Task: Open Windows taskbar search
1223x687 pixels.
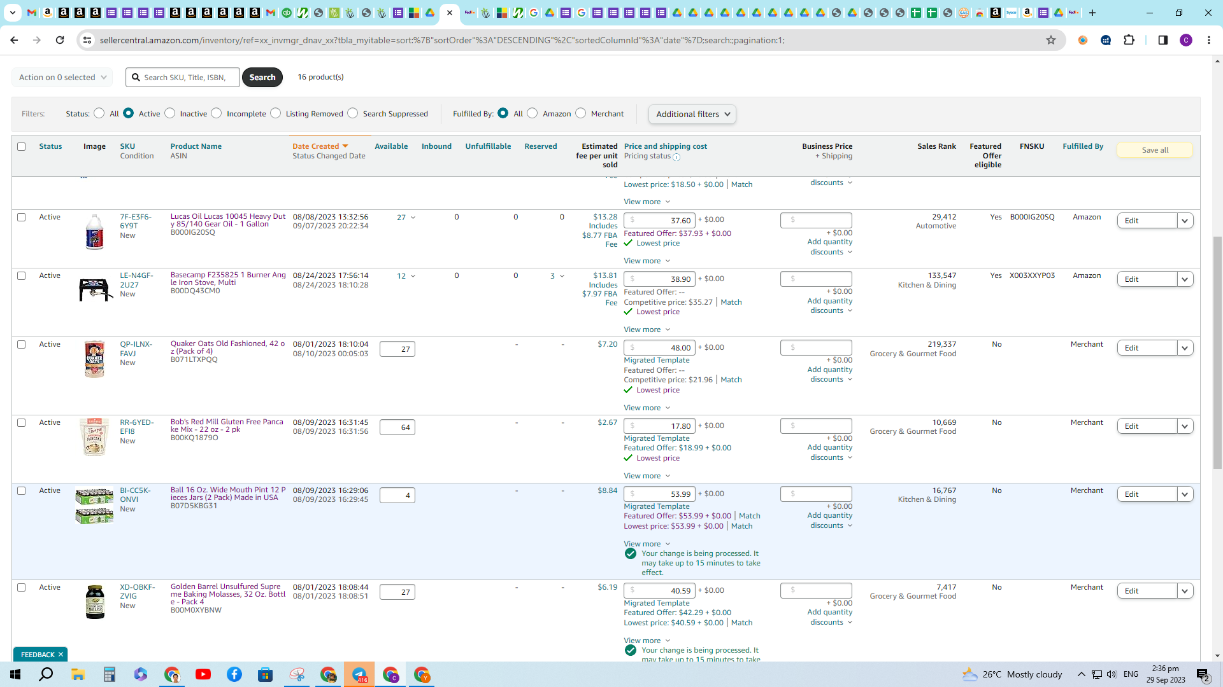Action: [46, 674]
